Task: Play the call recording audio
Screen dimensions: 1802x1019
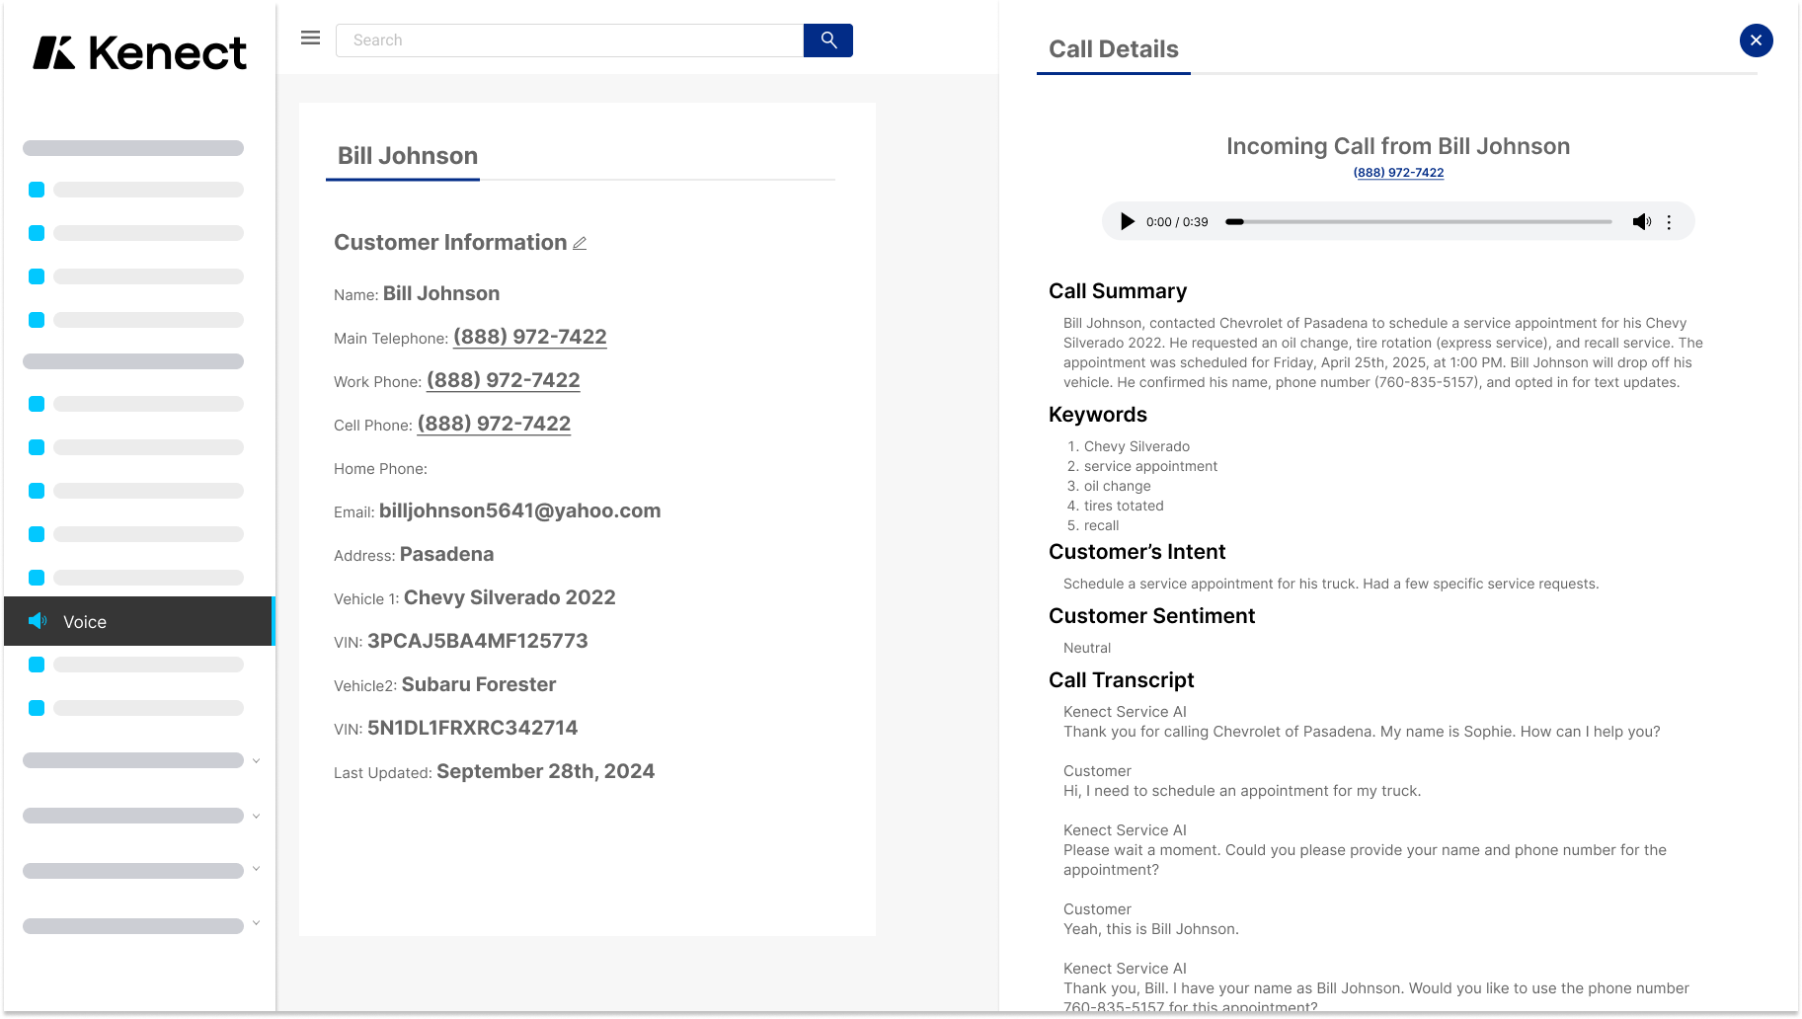Action: [x=1127, y=222]
